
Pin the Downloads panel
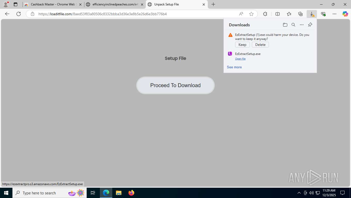point(310,25)
